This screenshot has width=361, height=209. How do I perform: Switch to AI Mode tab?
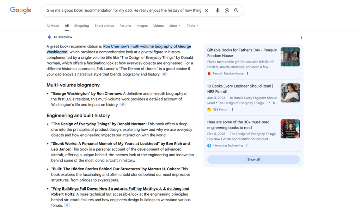pyautogui.click(x=53, y=26)
